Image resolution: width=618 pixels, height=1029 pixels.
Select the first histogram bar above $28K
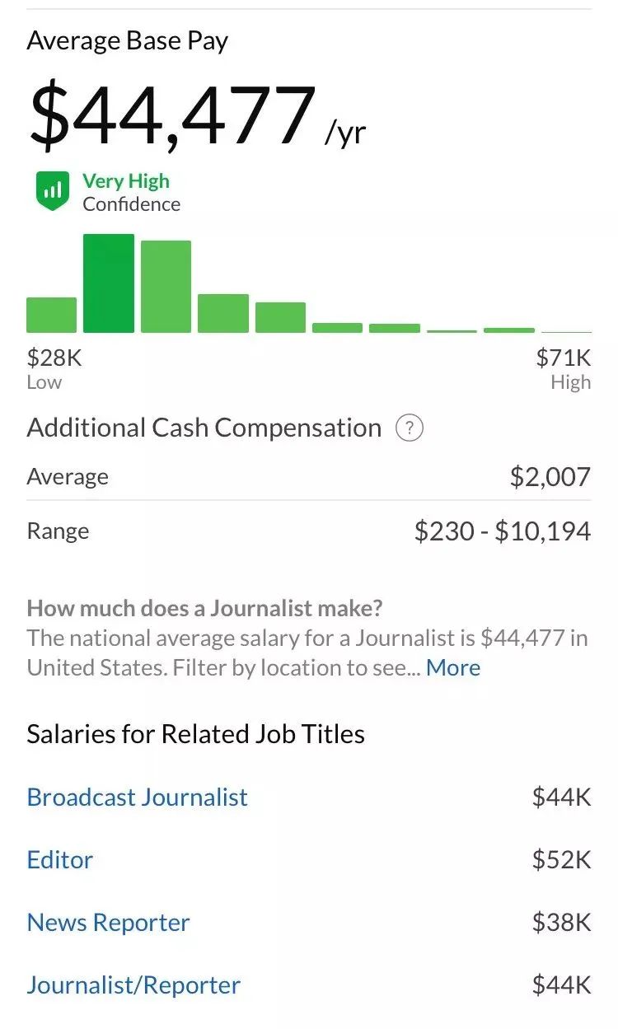51,315
